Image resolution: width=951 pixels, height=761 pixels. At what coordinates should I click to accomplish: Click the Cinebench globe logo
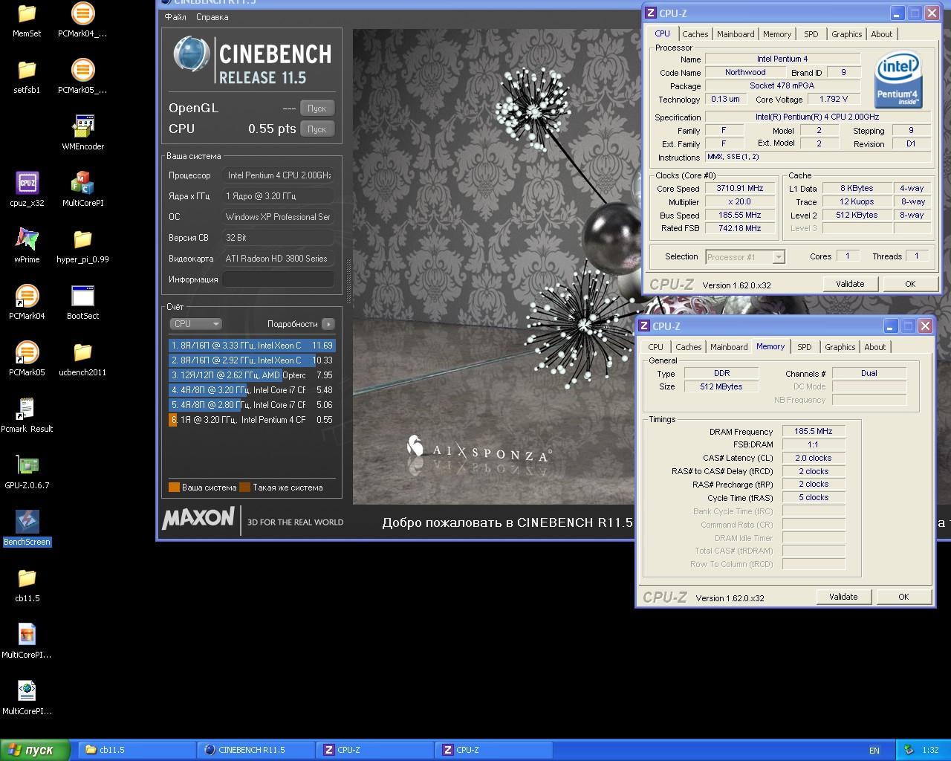pos(192,55)
